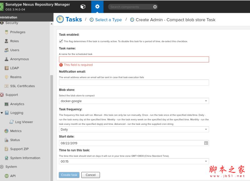The width and height of the screenshot is (250, 181).
Task: Click the Task name input field
Action: 134,59
